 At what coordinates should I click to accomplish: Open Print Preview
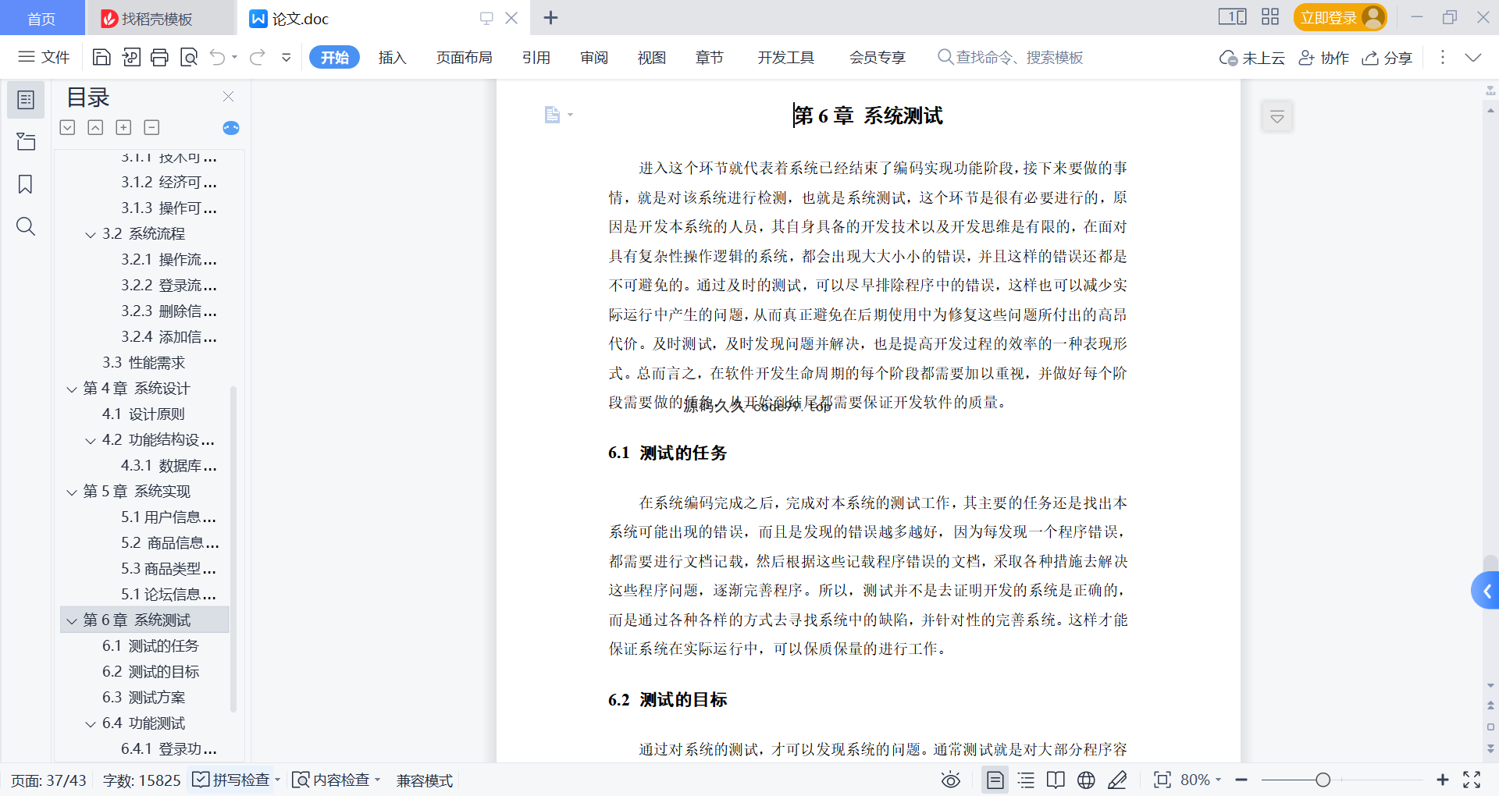pos(189,57)
